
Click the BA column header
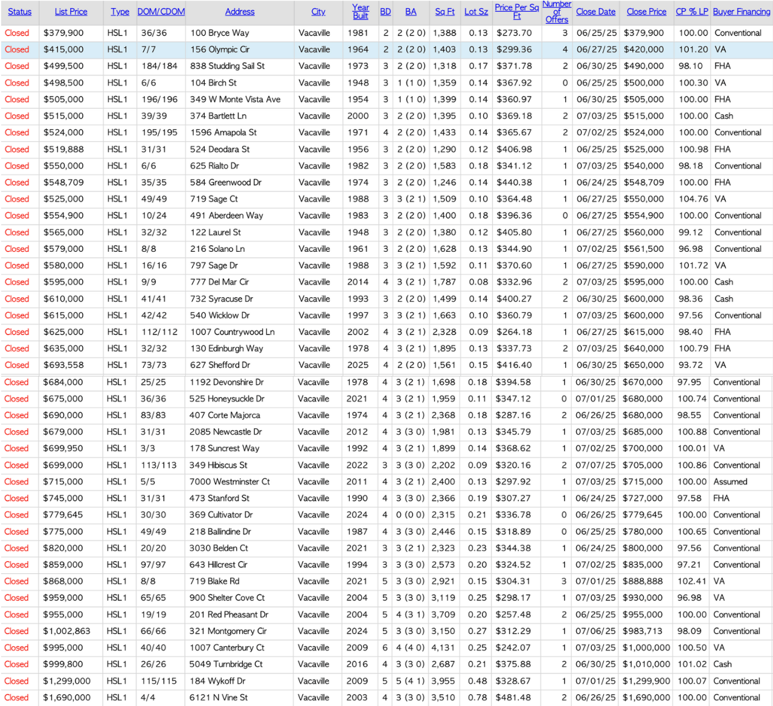tap(411, 11)
